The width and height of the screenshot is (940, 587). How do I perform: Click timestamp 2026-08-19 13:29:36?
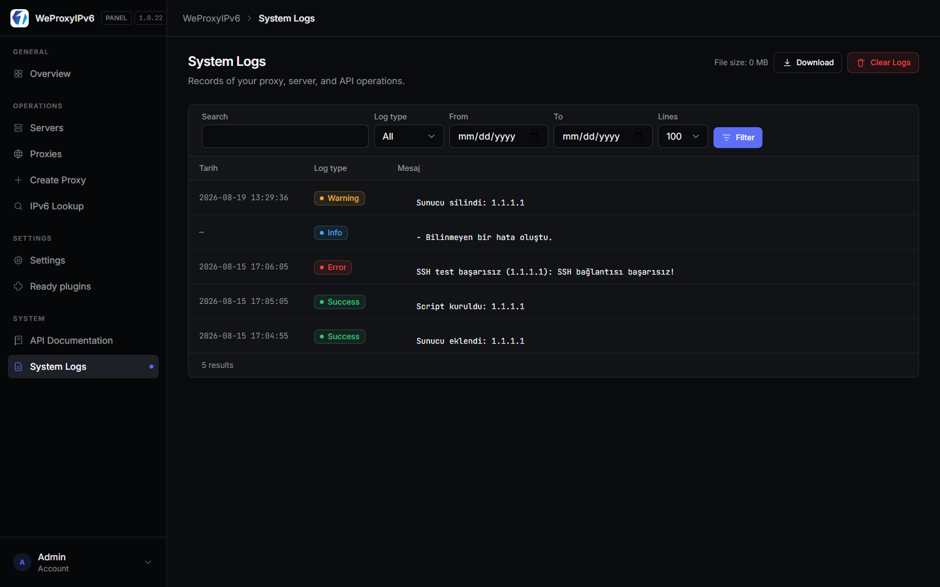coord(243,198)
